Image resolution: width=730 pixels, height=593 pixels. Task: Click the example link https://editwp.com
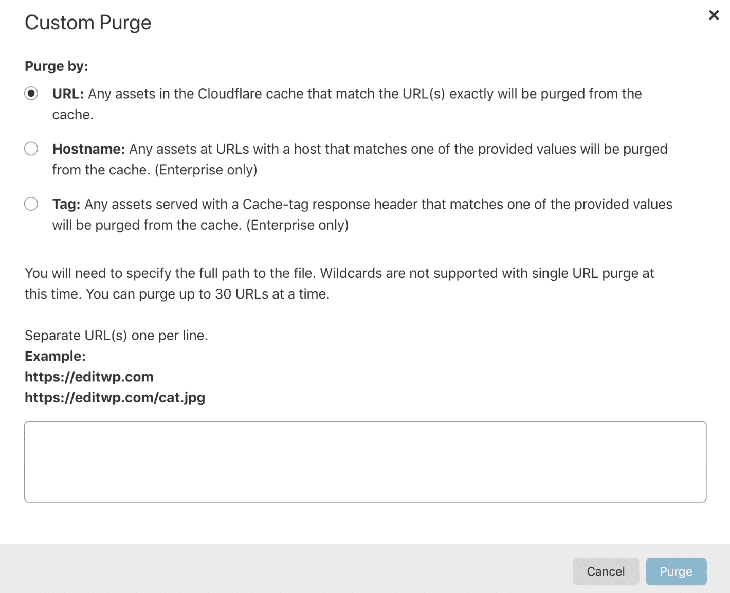point(88,377)
